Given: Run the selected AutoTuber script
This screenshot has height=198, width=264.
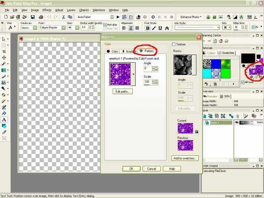Looking at the screenshot, I should [118, 17].
